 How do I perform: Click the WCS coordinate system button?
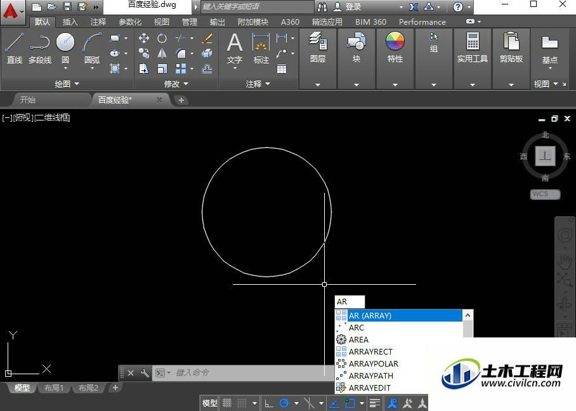pos(545,194)
